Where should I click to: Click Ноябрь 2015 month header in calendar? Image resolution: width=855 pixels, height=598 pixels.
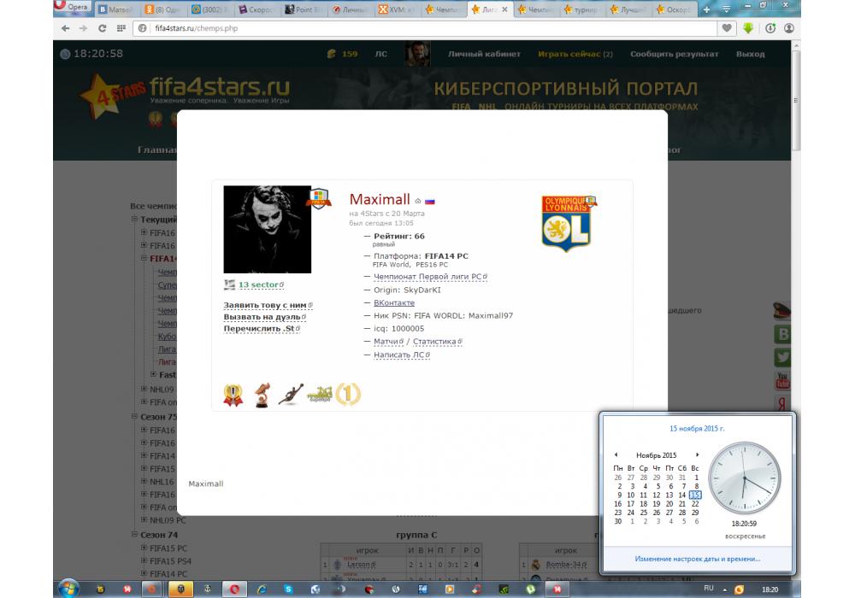(x=656, y=455)
